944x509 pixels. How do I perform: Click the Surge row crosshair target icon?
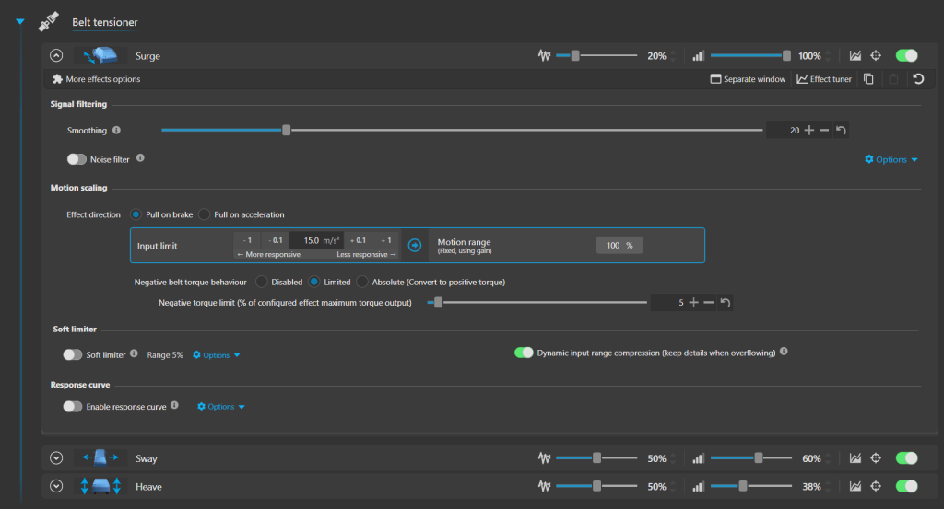point(877,56)
